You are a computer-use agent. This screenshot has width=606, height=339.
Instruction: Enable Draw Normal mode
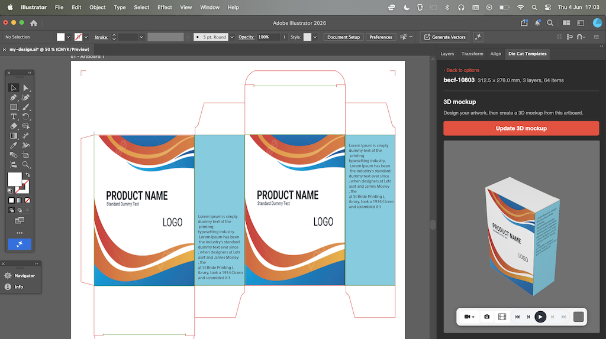pyautogui.click(x=11, y=210)
